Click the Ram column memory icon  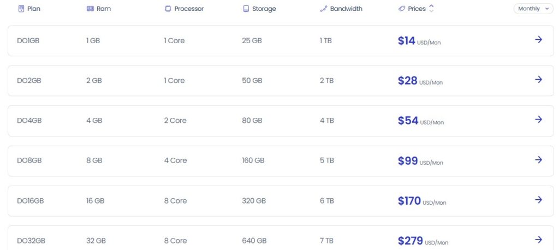[90, 9]
